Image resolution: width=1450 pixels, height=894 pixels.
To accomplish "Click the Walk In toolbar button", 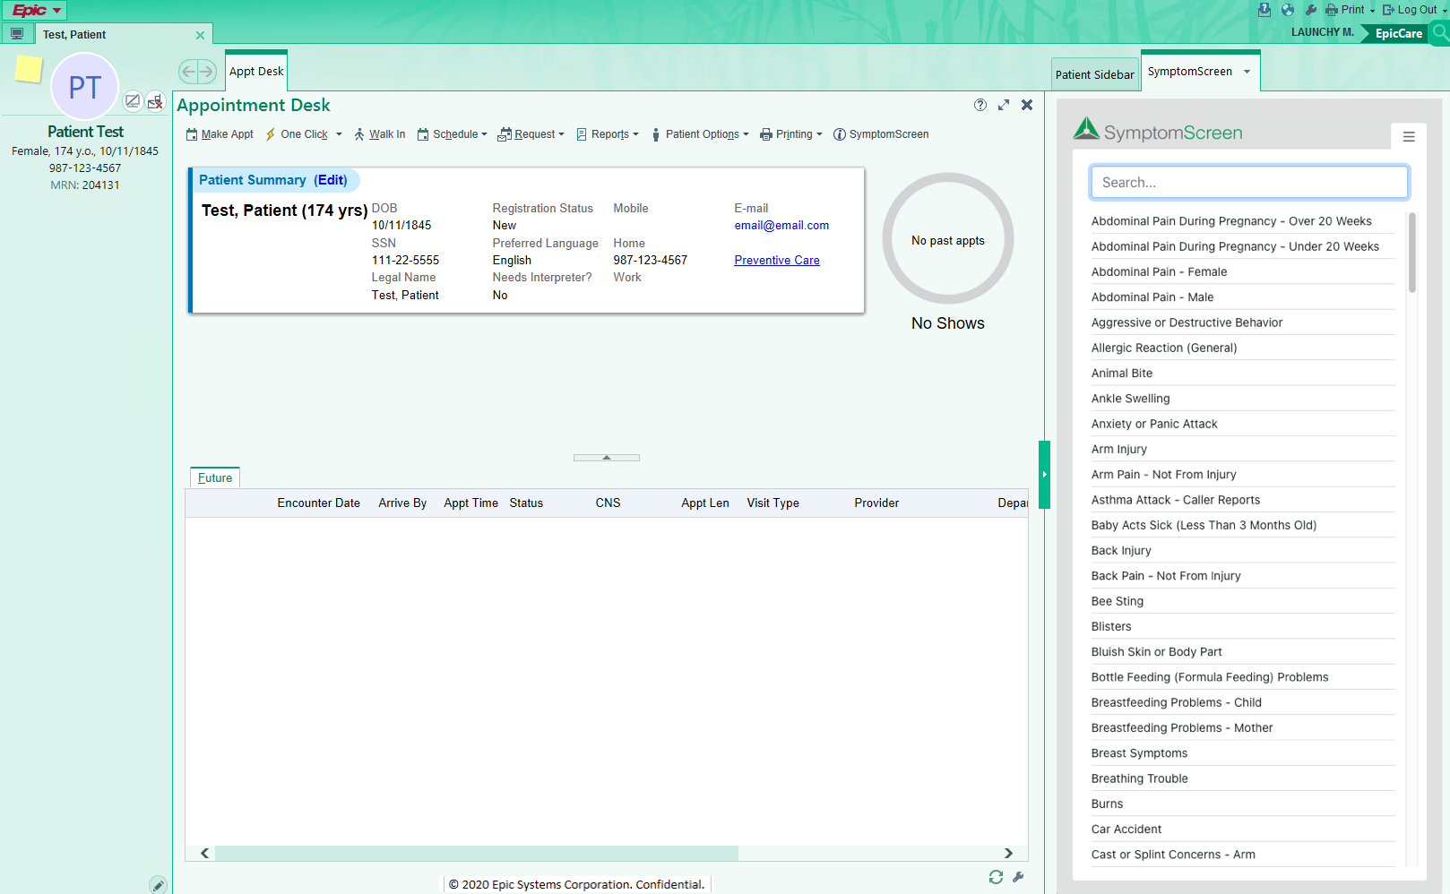I will pos(380,134).
